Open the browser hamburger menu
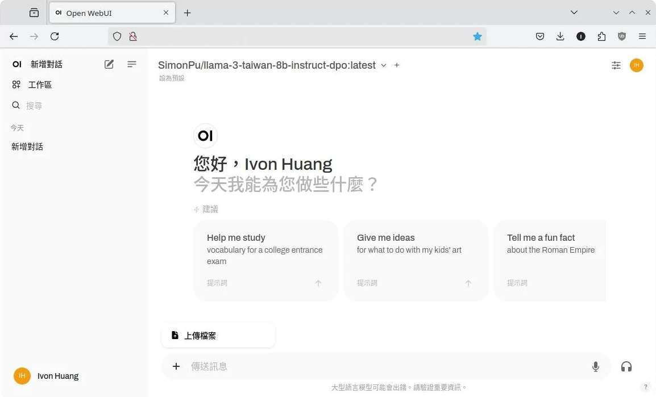Image resolution: width=656 pixels, height=397 pixels. (x=642, y=36)
